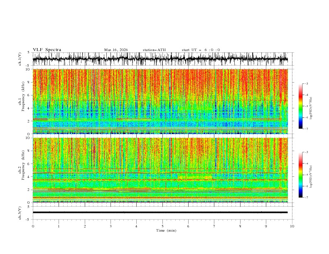
Task: Click the ch.2 color bar 'log(PSD)(V²/Hz)' label
Action: (x=311, y=177)
